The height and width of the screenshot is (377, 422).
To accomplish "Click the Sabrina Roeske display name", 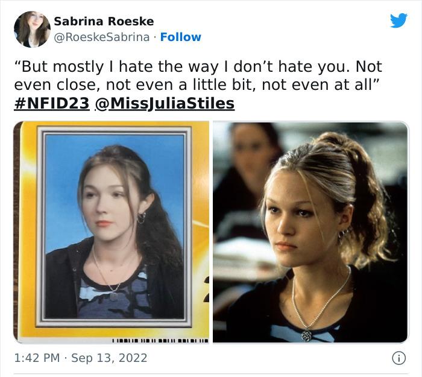I will click(104, 21).
